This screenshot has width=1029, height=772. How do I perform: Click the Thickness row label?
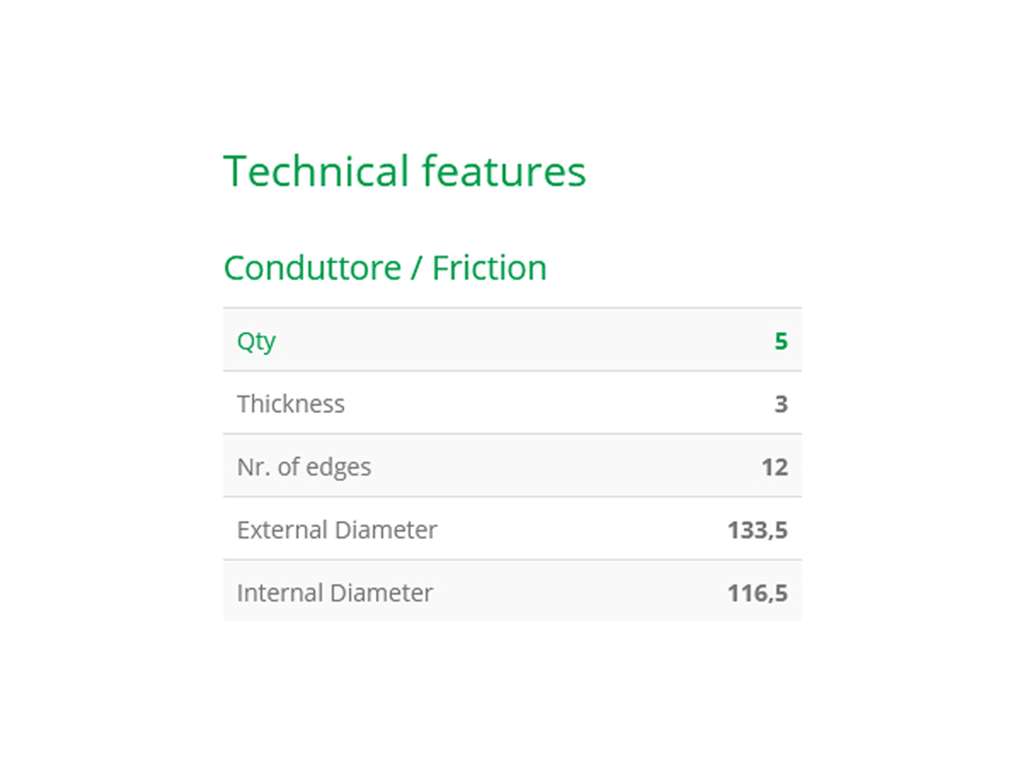point(291,404)
